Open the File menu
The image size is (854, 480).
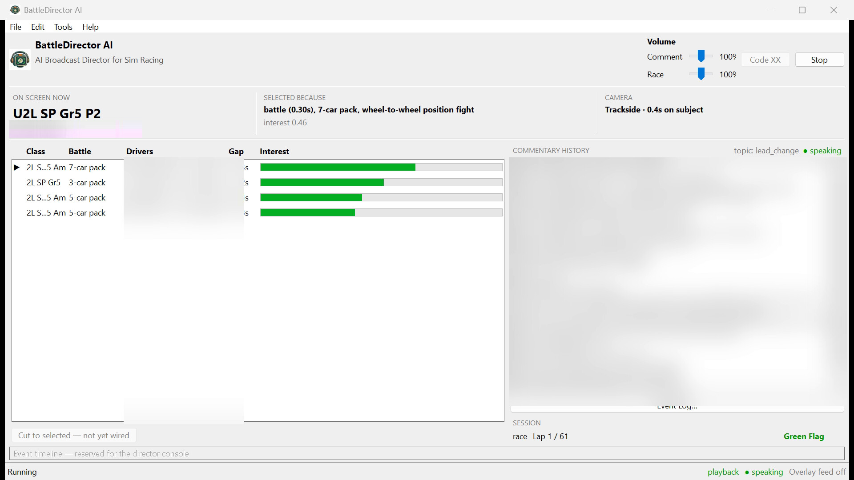pos(16,27)
